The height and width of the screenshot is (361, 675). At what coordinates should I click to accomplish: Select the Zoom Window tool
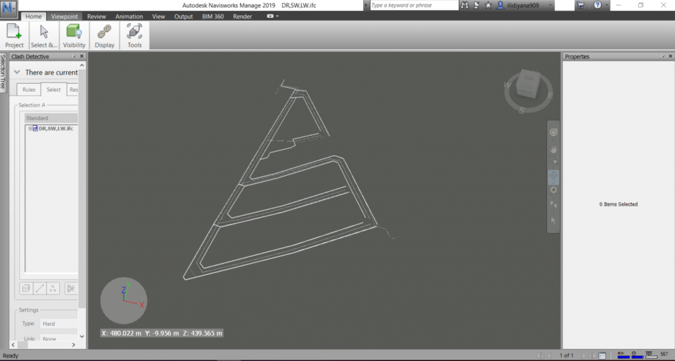554,162
